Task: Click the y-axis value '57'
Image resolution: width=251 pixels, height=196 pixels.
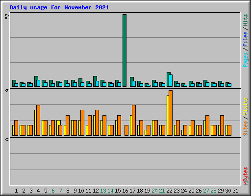Action: [x=7, y=17]
